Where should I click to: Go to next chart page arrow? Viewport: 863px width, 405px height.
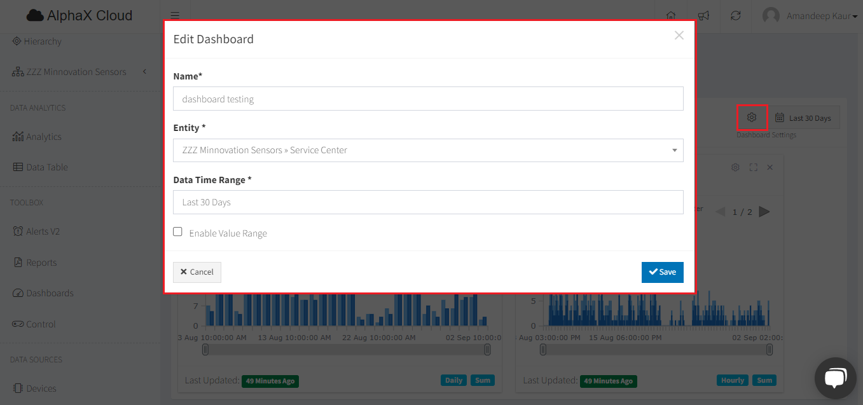click(764, 212)
